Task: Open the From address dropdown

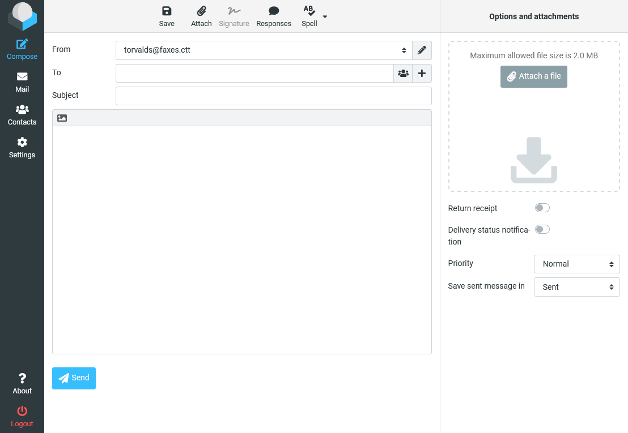Action: point(264,50)
